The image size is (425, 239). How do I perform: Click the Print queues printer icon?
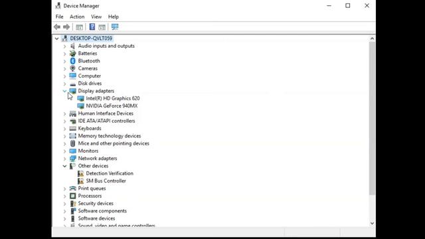tap(72, 189)
